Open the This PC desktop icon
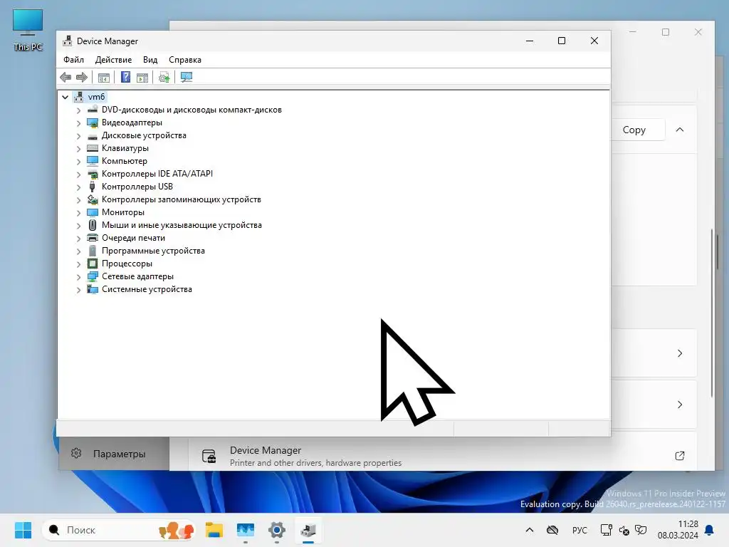This screenshot has height=547, width=729. (28, 30)
